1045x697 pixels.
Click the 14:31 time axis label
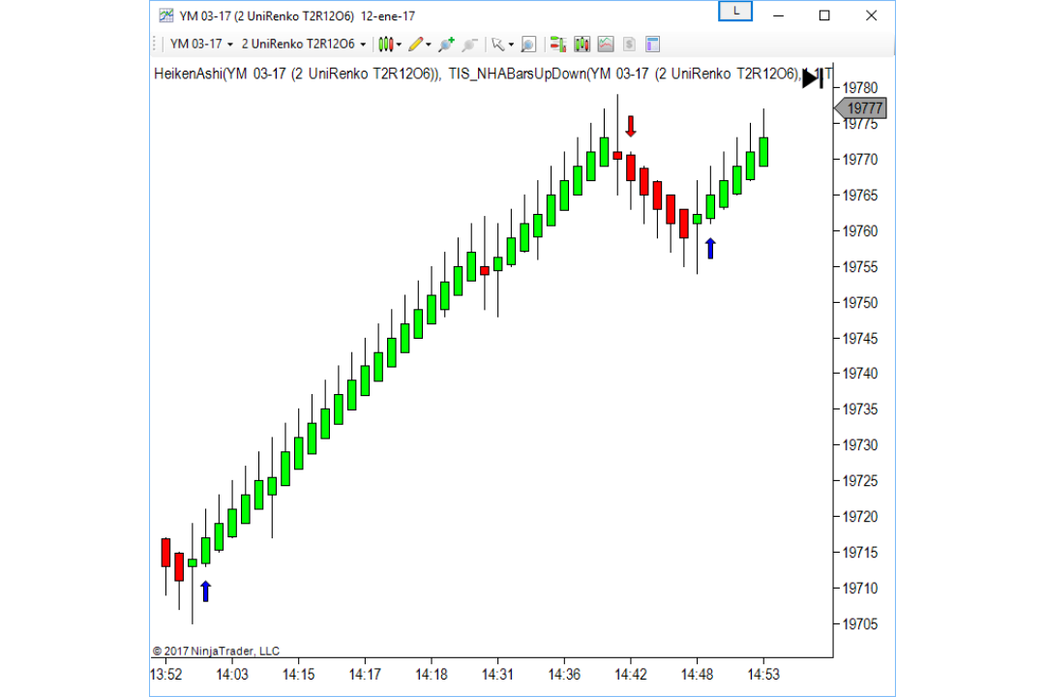(498, 675)
